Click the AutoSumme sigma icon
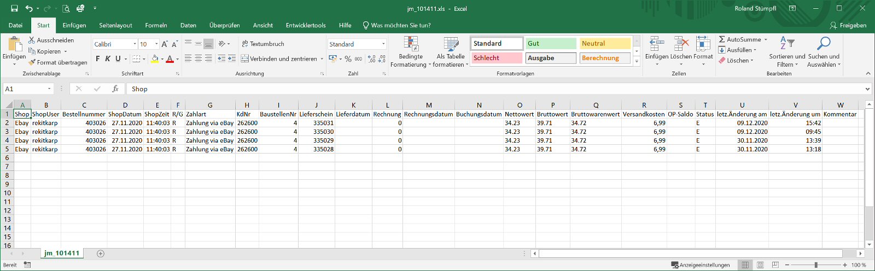The width and height of the screenshot is (875, 271). tap(722, 39)
